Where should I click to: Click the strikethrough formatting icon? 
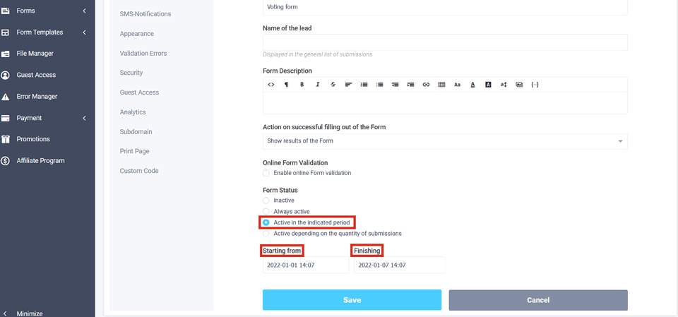coord(333,85)
